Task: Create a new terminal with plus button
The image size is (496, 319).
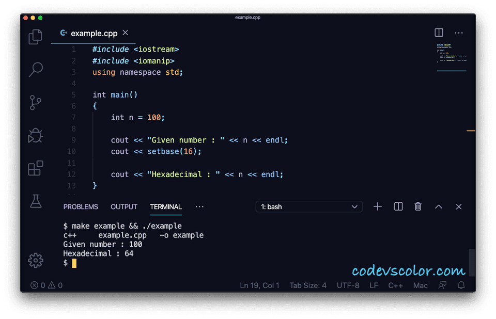Action: tap(378, 206)
